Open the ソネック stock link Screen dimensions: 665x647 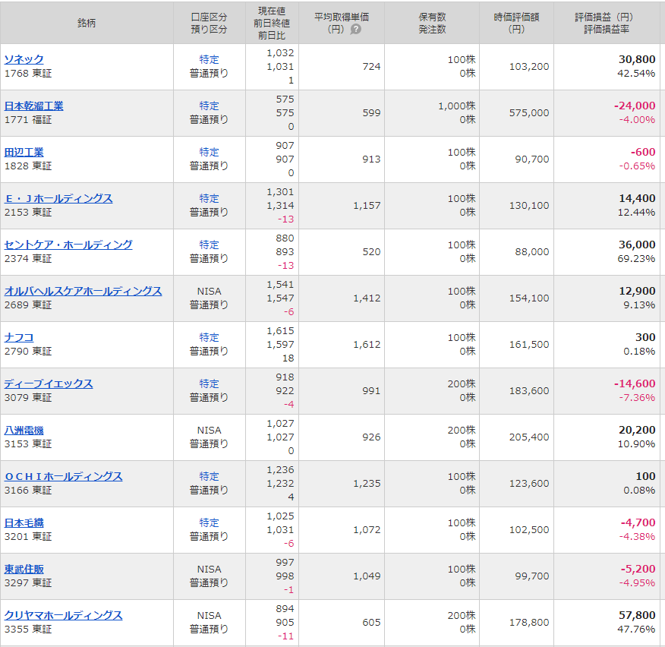(x=24, y=59)
